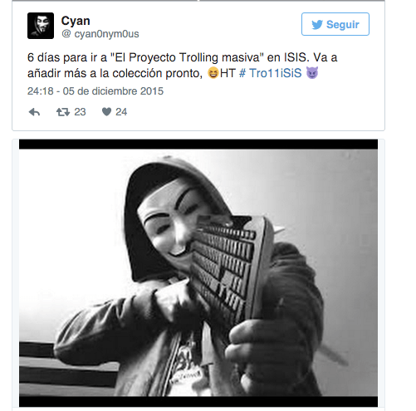Open Cyan's profile via the avatar picture
Screen dimensions: 416x411
click(x=41, y=26)
